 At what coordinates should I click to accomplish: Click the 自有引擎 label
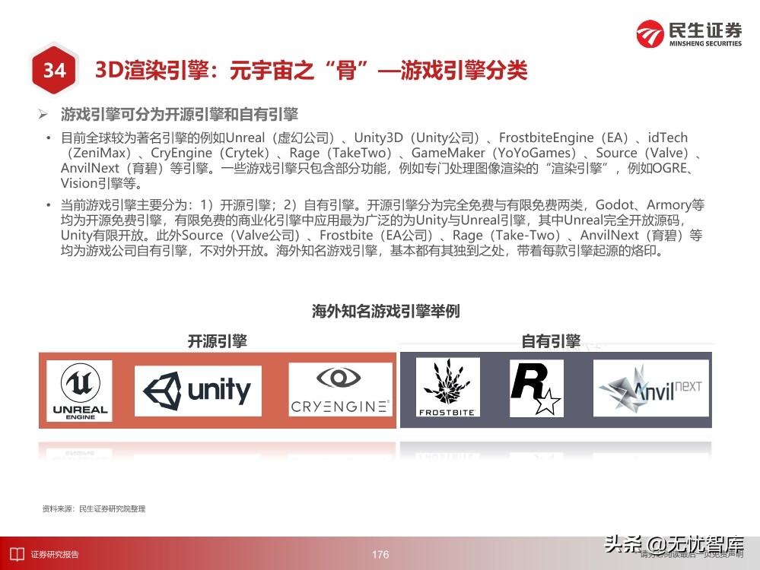click(551, 341)
